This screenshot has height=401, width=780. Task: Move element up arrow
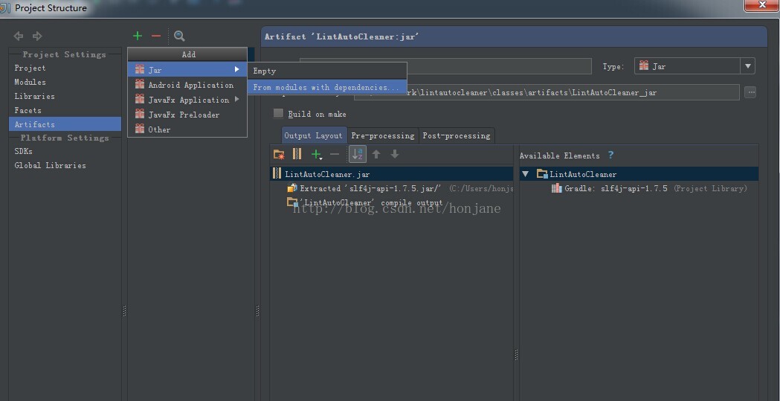click(x=376, y=154)
